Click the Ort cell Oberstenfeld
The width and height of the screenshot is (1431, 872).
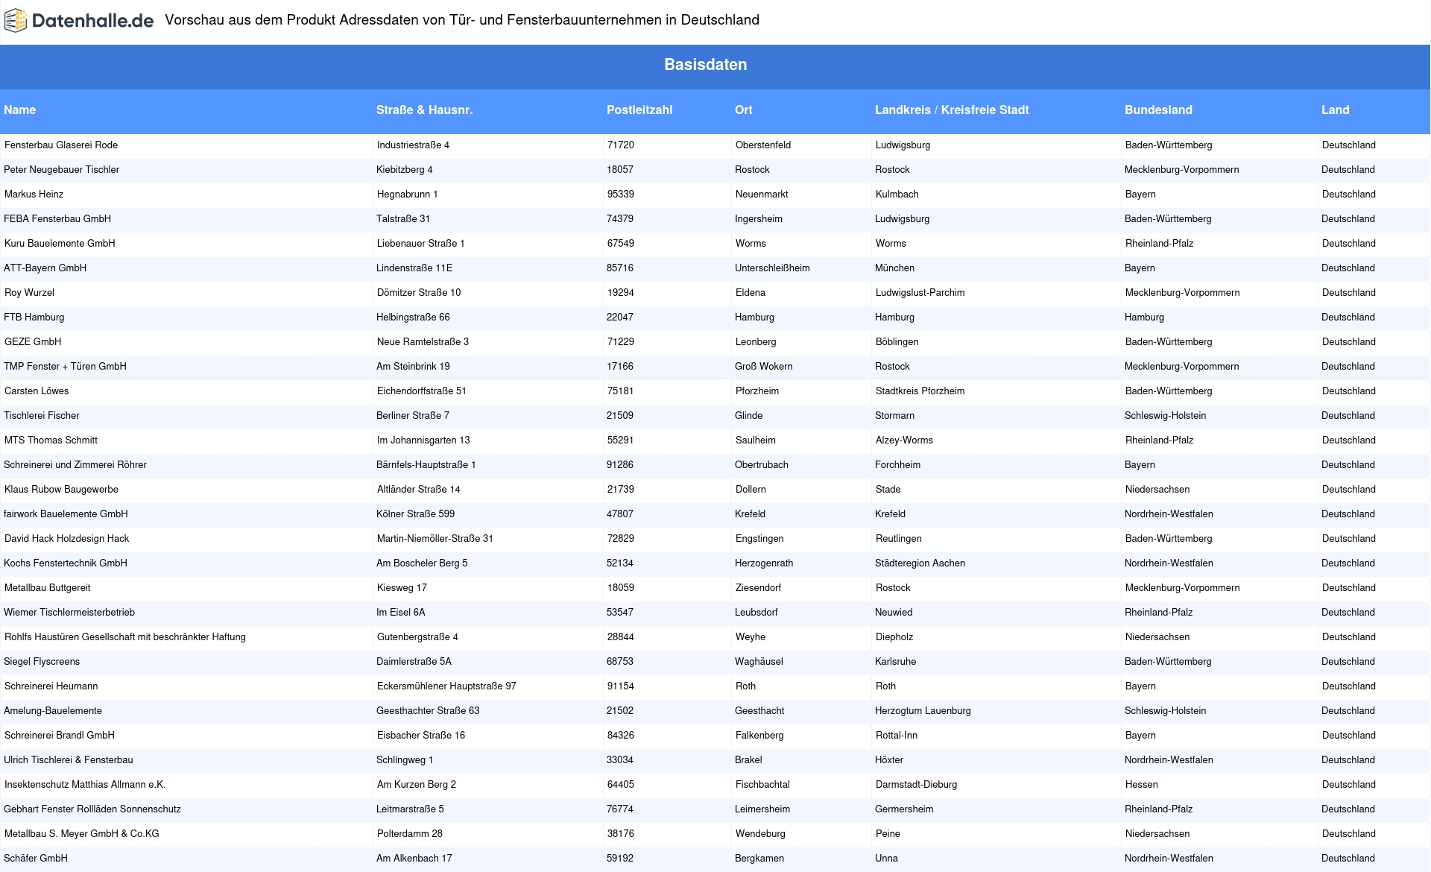(x=801, y=145)
